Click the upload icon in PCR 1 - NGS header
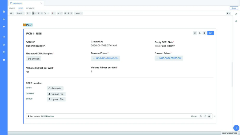240x135 pixels. coord(199,33)
